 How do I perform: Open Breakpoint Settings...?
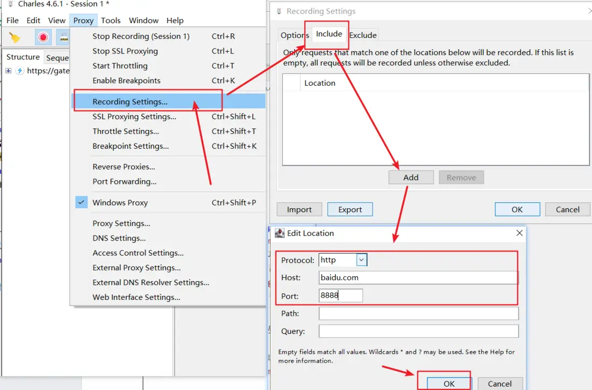(x=168, y=146)
